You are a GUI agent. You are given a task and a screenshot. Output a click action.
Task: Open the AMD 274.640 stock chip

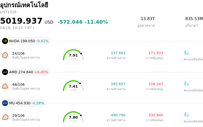point(25,72)
